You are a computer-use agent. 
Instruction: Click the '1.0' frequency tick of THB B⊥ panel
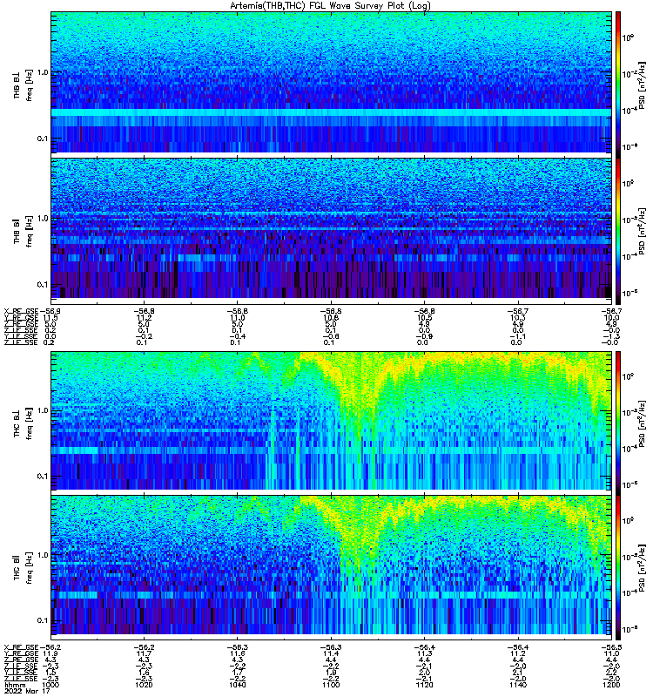42,72
